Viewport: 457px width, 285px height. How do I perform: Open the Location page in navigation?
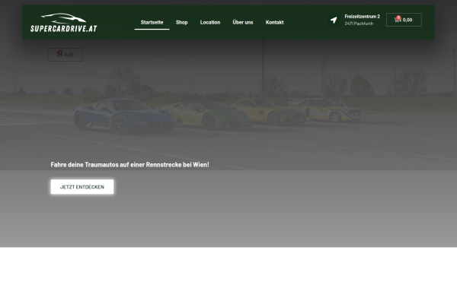tap(210, 22)
